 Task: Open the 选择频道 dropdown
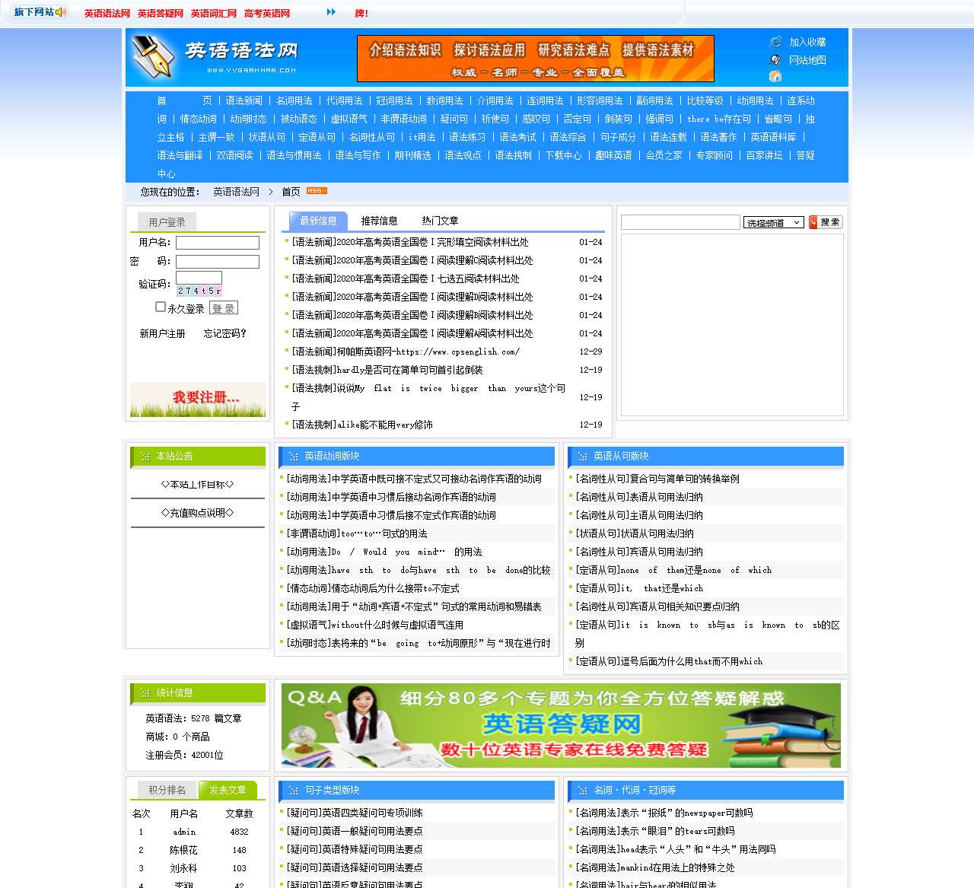click(x=774, y=222)
